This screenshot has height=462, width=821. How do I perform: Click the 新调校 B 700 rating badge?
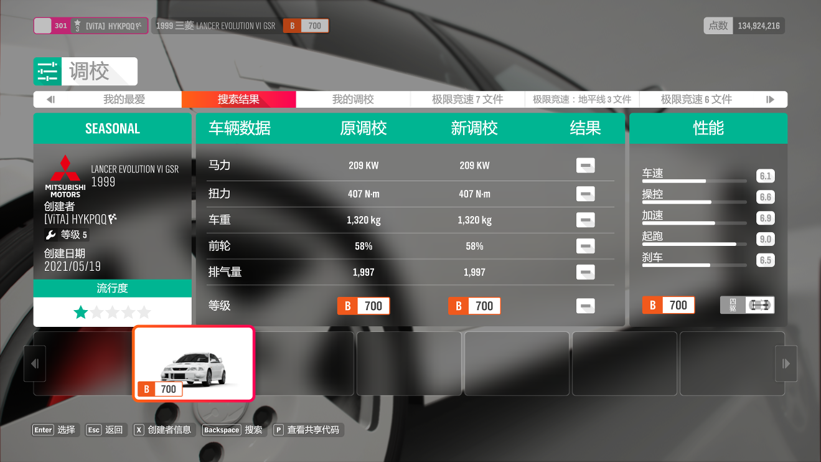point(474,306)
